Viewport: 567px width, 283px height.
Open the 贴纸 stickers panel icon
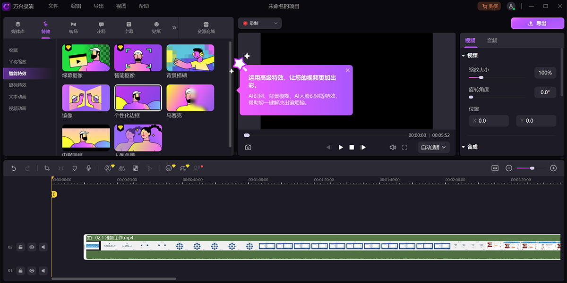[156, 27]
